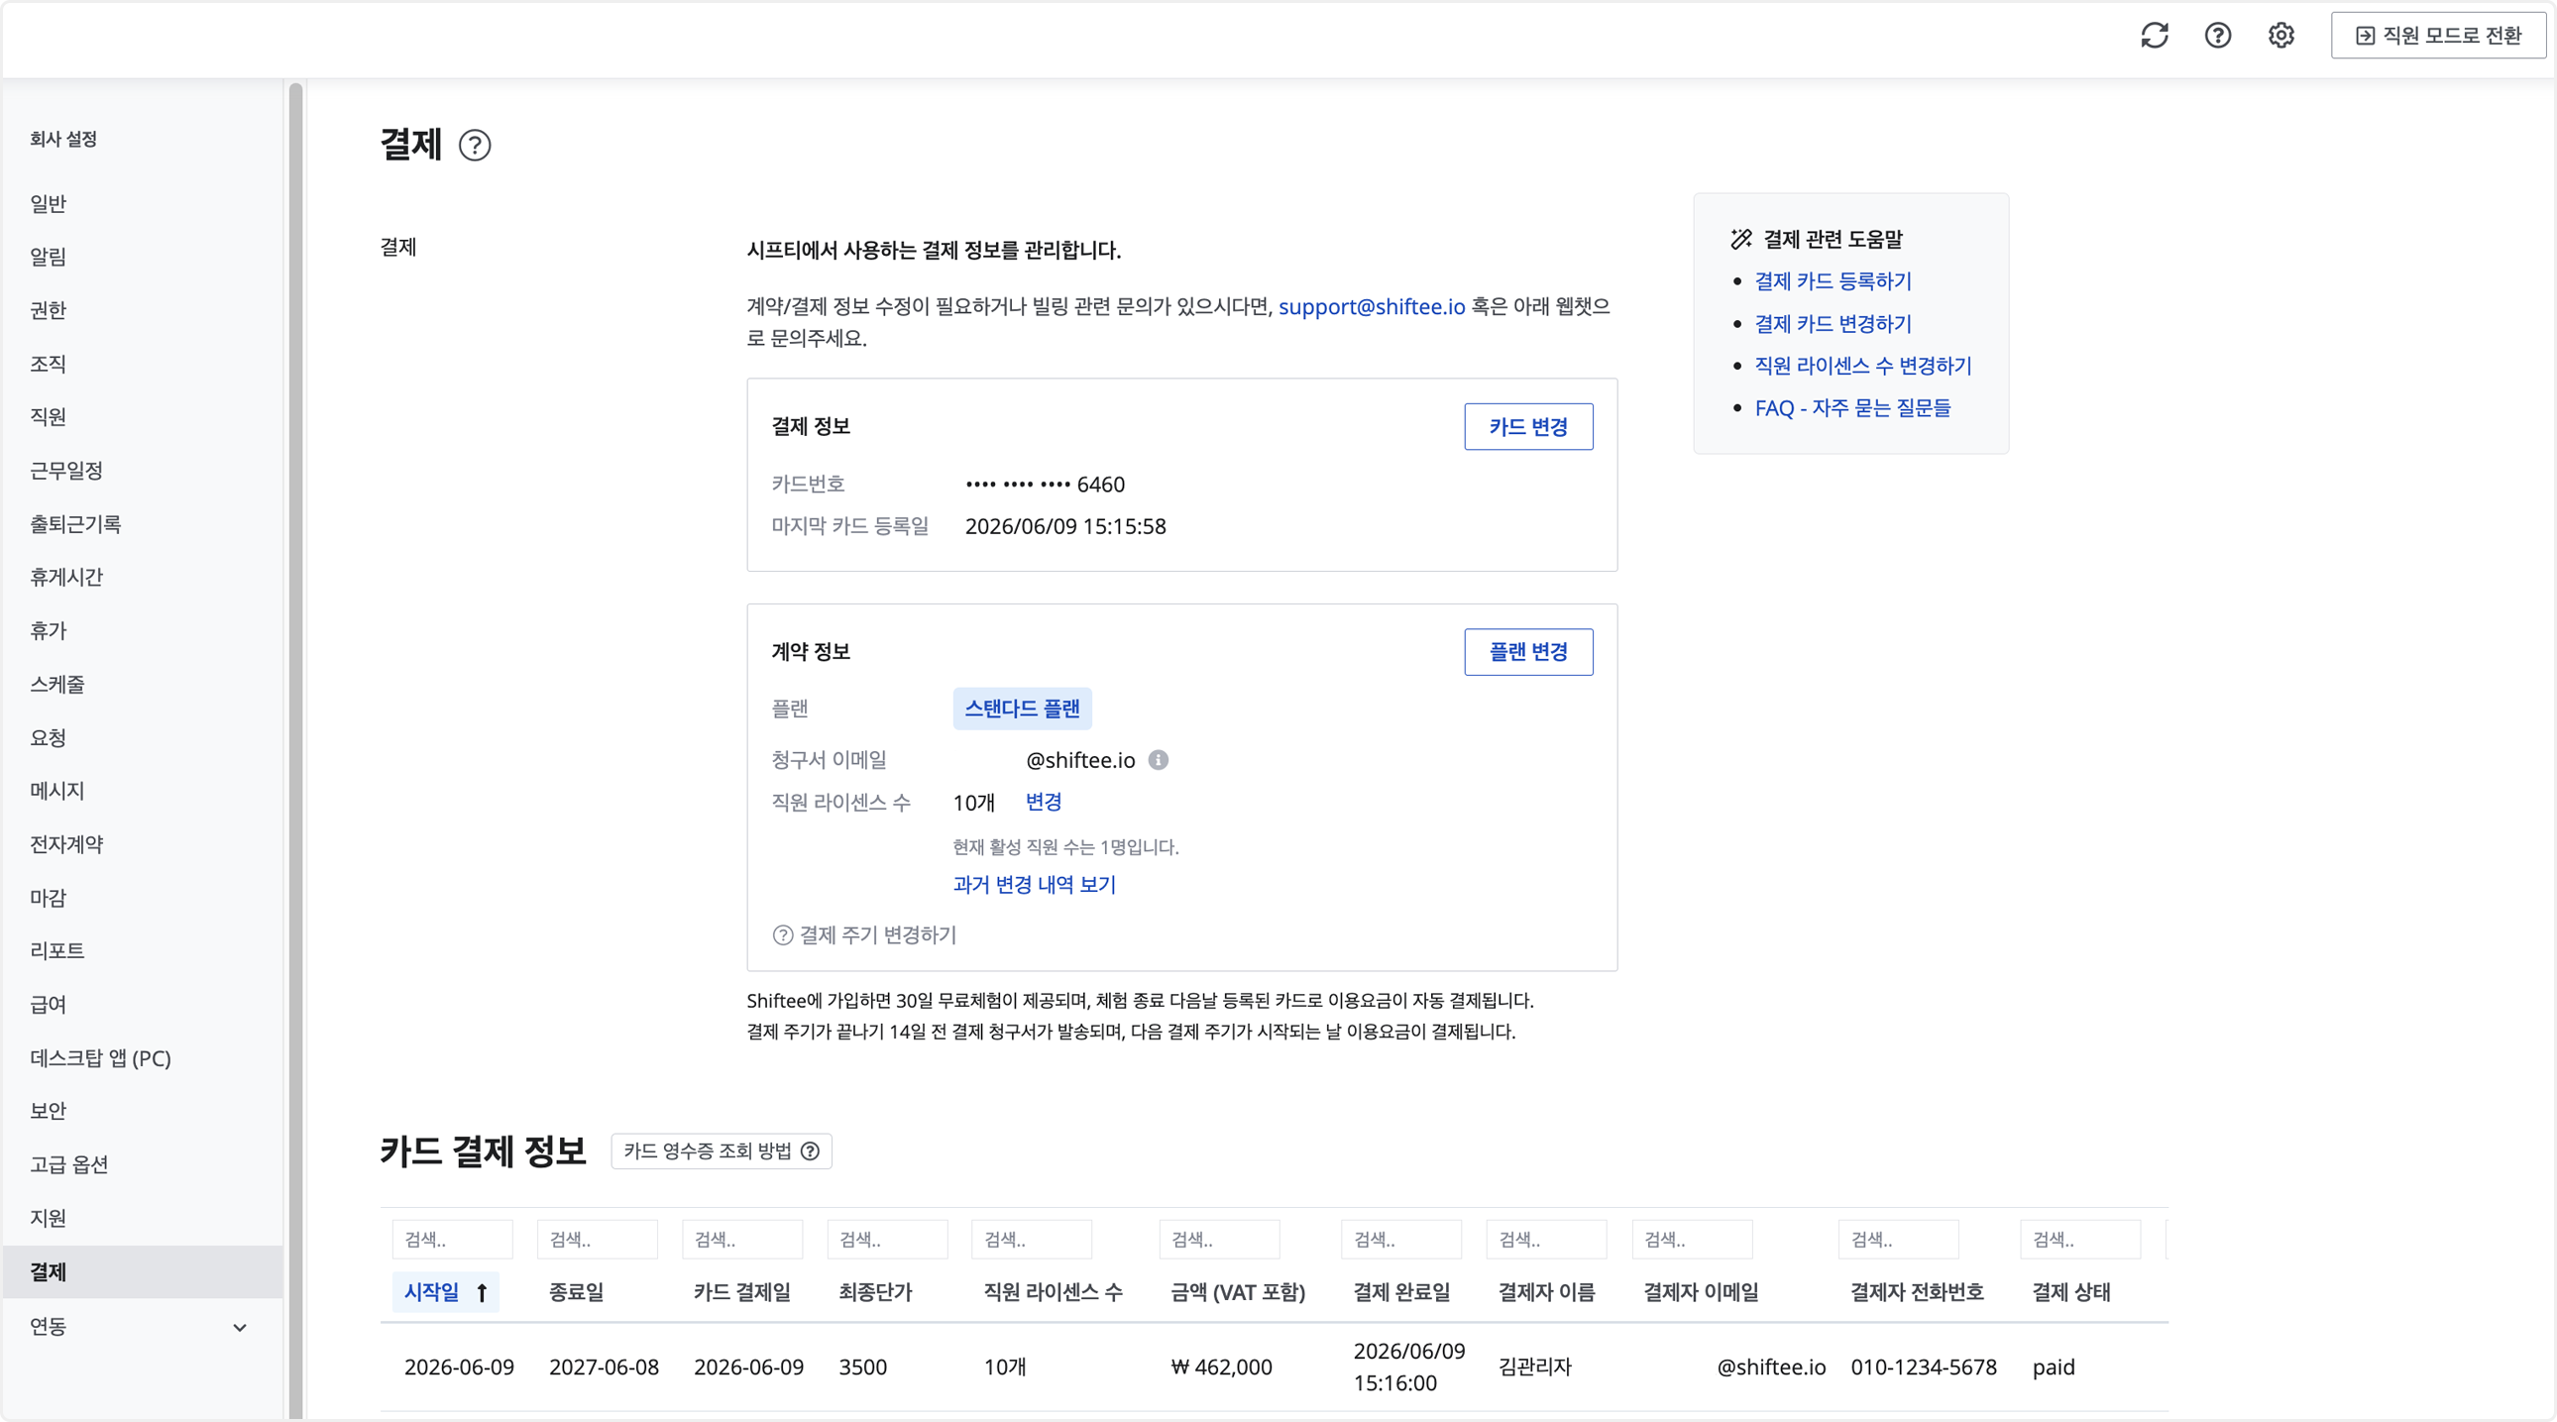Open 직원 라이센스 수 변경하기 help link

pyautogui.click(x=1863, y=366)
